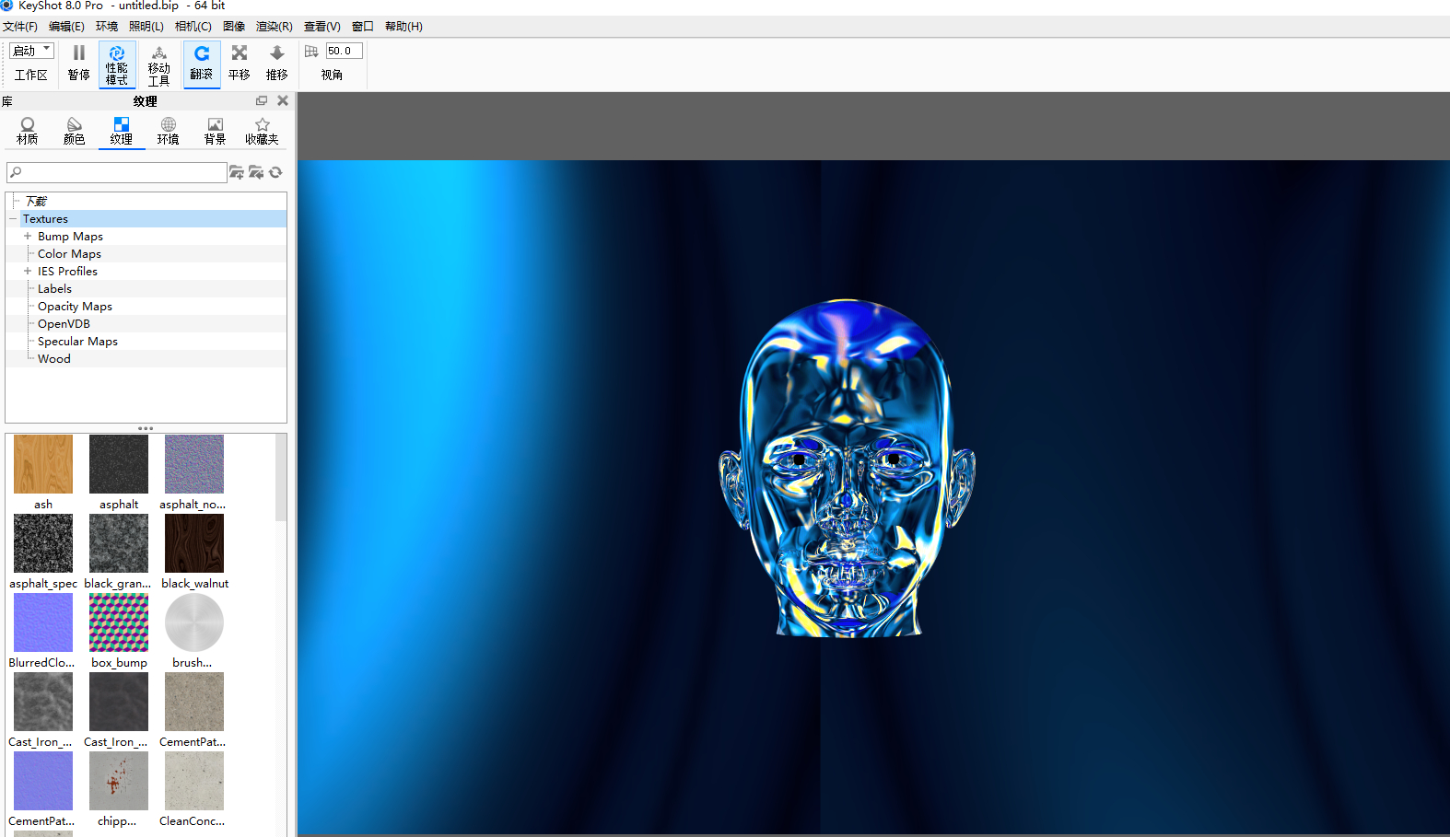Select the 移动工具 move tool
The image size is (1450, 837).
tap(159, 64)
